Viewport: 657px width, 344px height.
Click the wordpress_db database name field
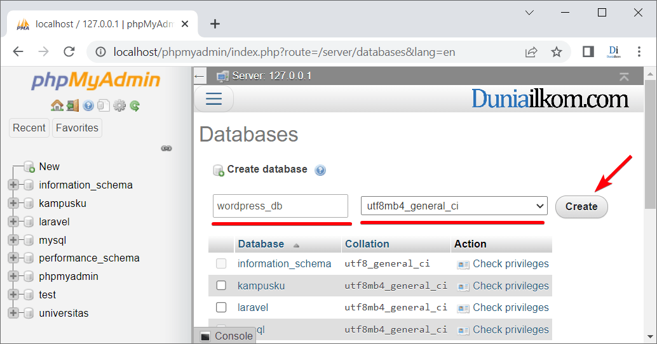pos(280,206)
